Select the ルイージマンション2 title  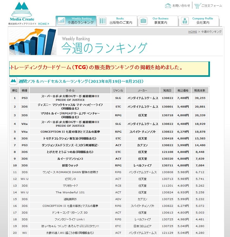coord(70,159)
